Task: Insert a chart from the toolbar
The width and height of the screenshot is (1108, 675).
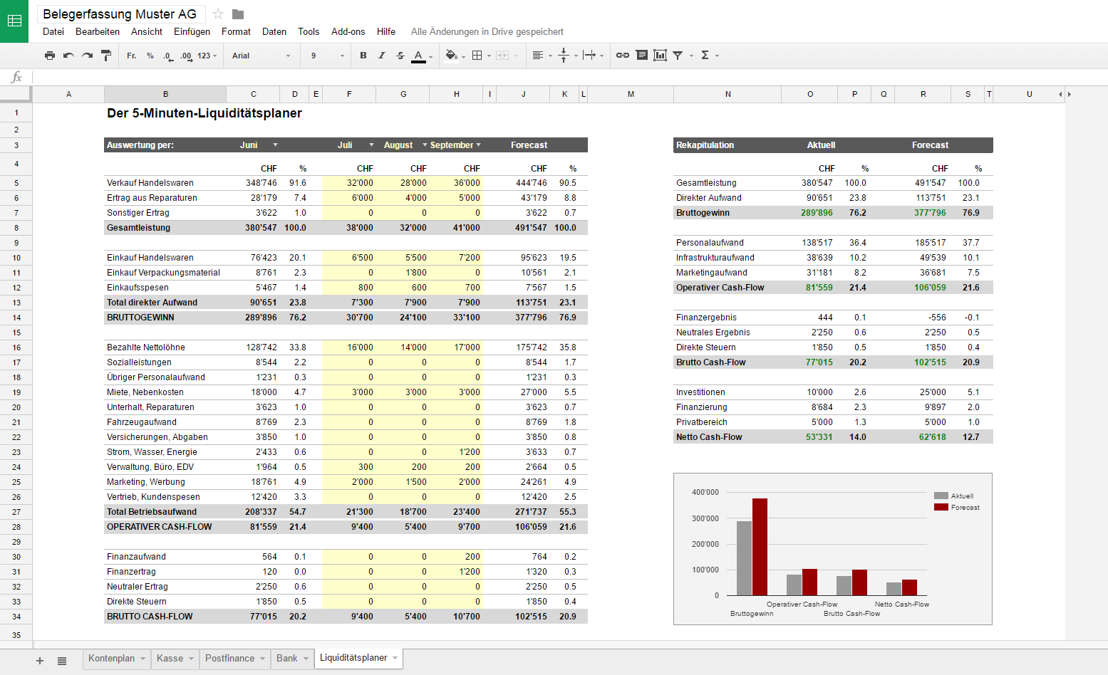Action: [660, 56]
